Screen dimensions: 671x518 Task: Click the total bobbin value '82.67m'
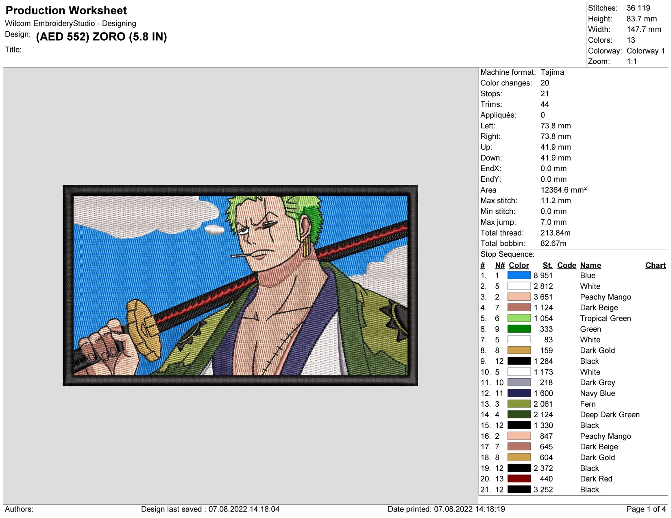(x=553, y=243)
